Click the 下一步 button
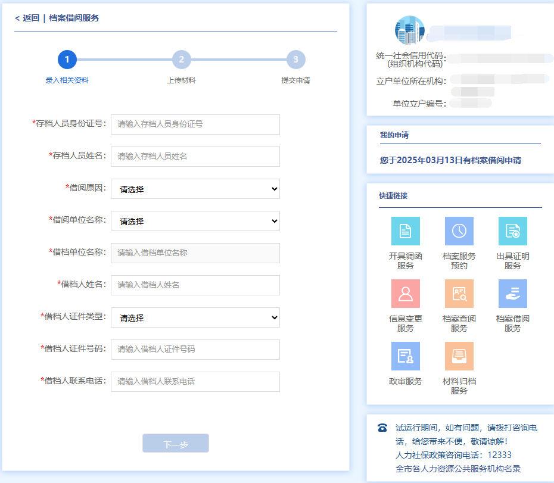The width and height of the screenshot is (554, 483). tap(176, 444)
